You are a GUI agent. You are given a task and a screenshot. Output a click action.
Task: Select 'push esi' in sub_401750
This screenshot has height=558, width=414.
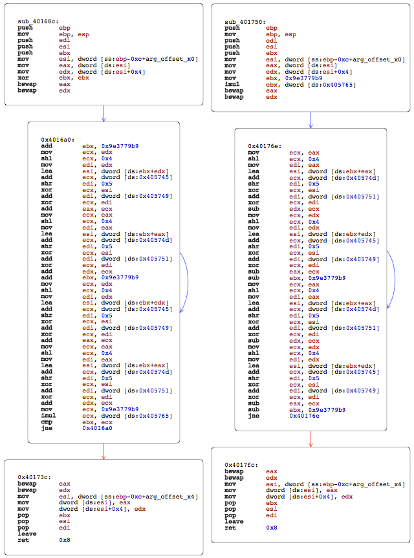[x=251, y=47]
